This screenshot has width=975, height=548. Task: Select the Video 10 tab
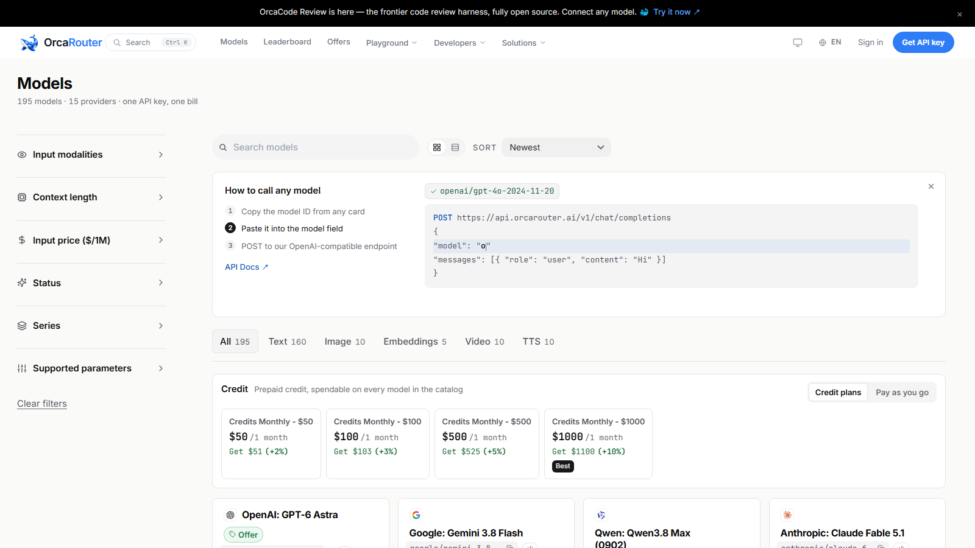[x=484, y=342]
